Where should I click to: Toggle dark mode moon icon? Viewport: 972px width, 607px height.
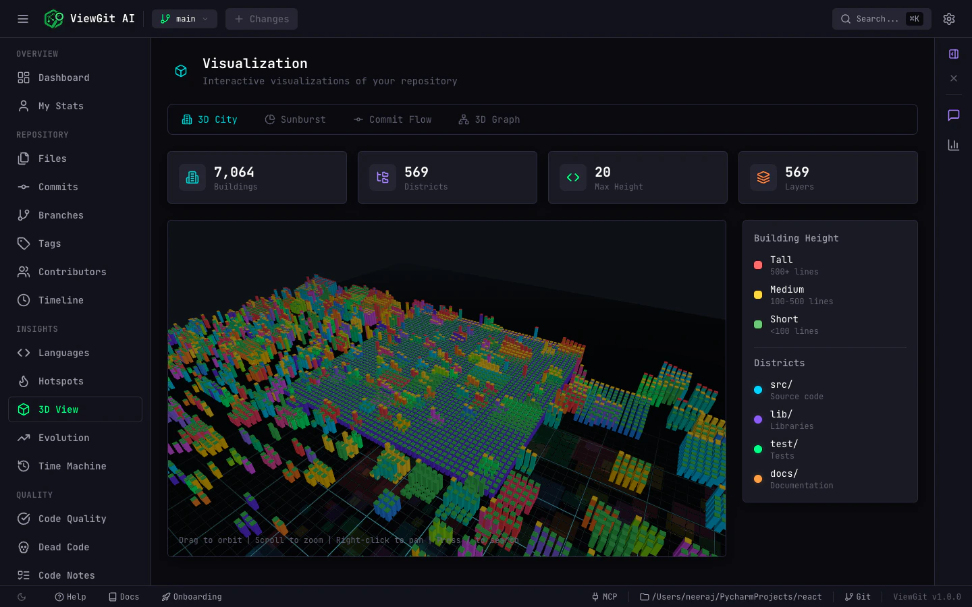click(22, 597)
